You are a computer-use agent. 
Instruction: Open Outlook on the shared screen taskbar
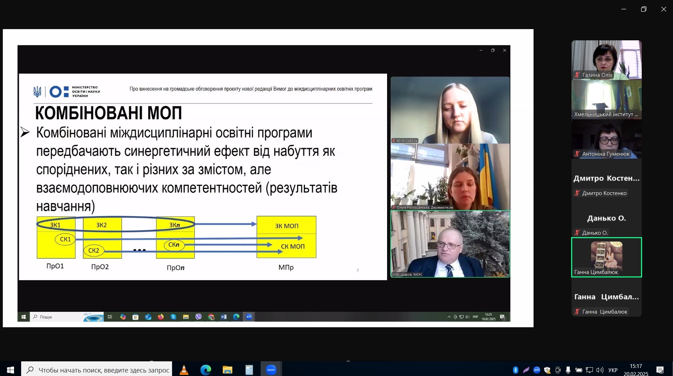tap(148, 317)
